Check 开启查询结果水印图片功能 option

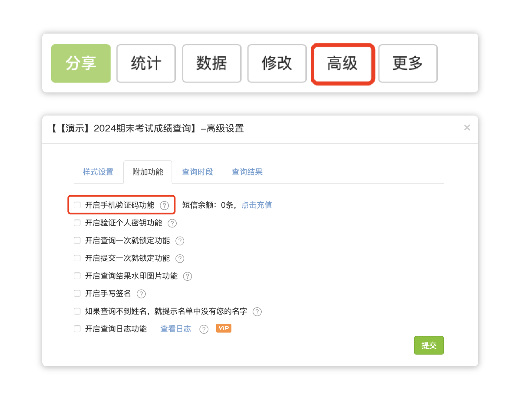pyautogui.click(x=77, y=276)
